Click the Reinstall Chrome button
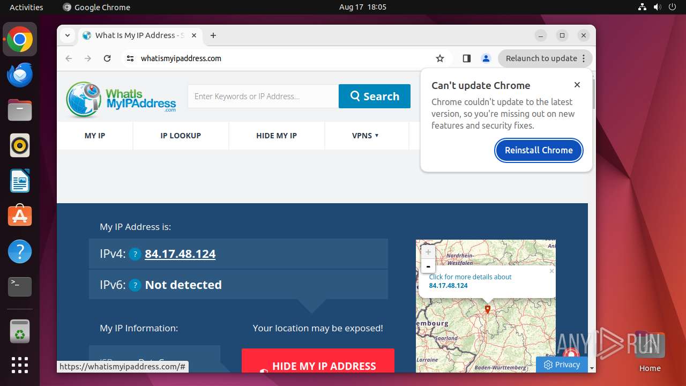This screenshot has height=386, width=686. 539,150
